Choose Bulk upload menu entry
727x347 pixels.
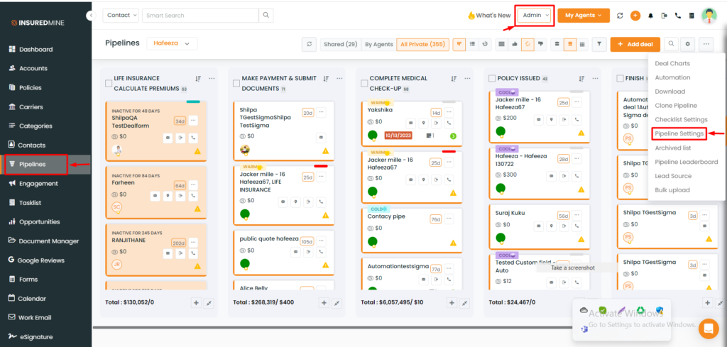click(x=672, y=190)
